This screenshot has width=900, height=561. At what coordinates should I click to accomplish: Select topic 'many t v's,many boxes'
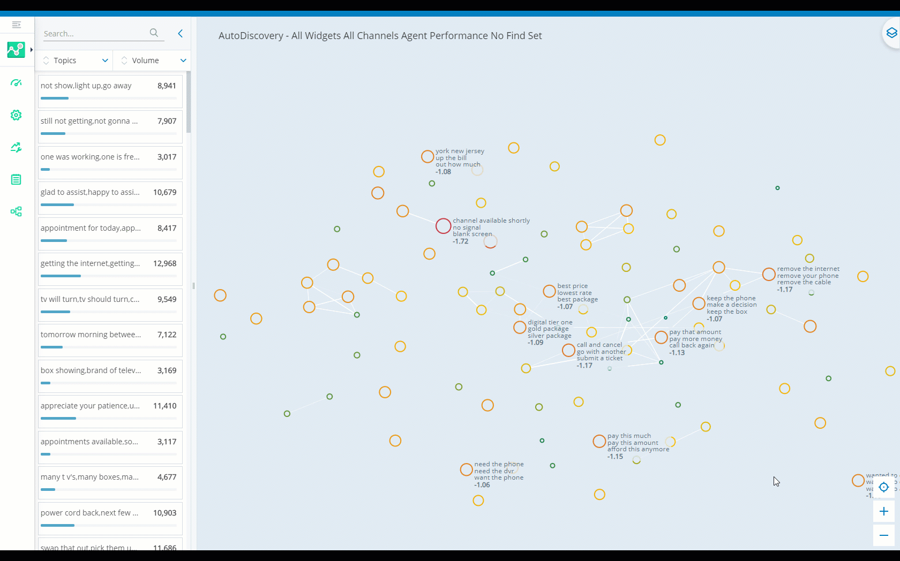[110, 483]
